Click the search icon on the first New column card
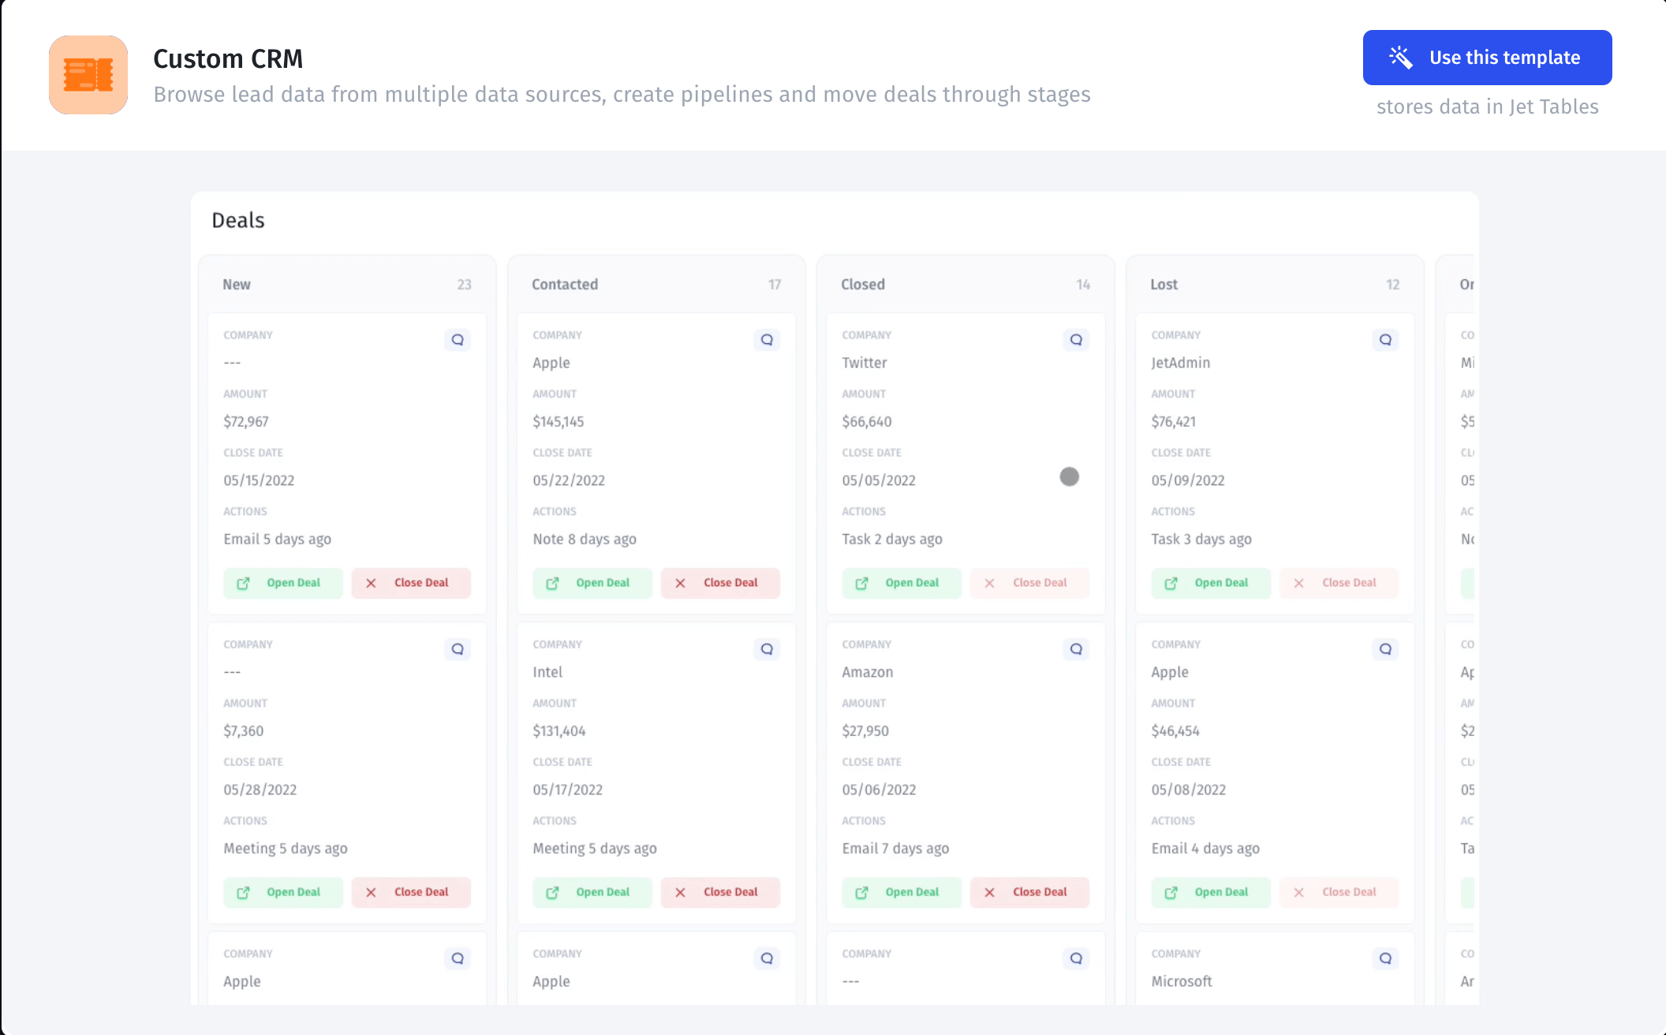1666x1035 pixels. pos(457,339)
